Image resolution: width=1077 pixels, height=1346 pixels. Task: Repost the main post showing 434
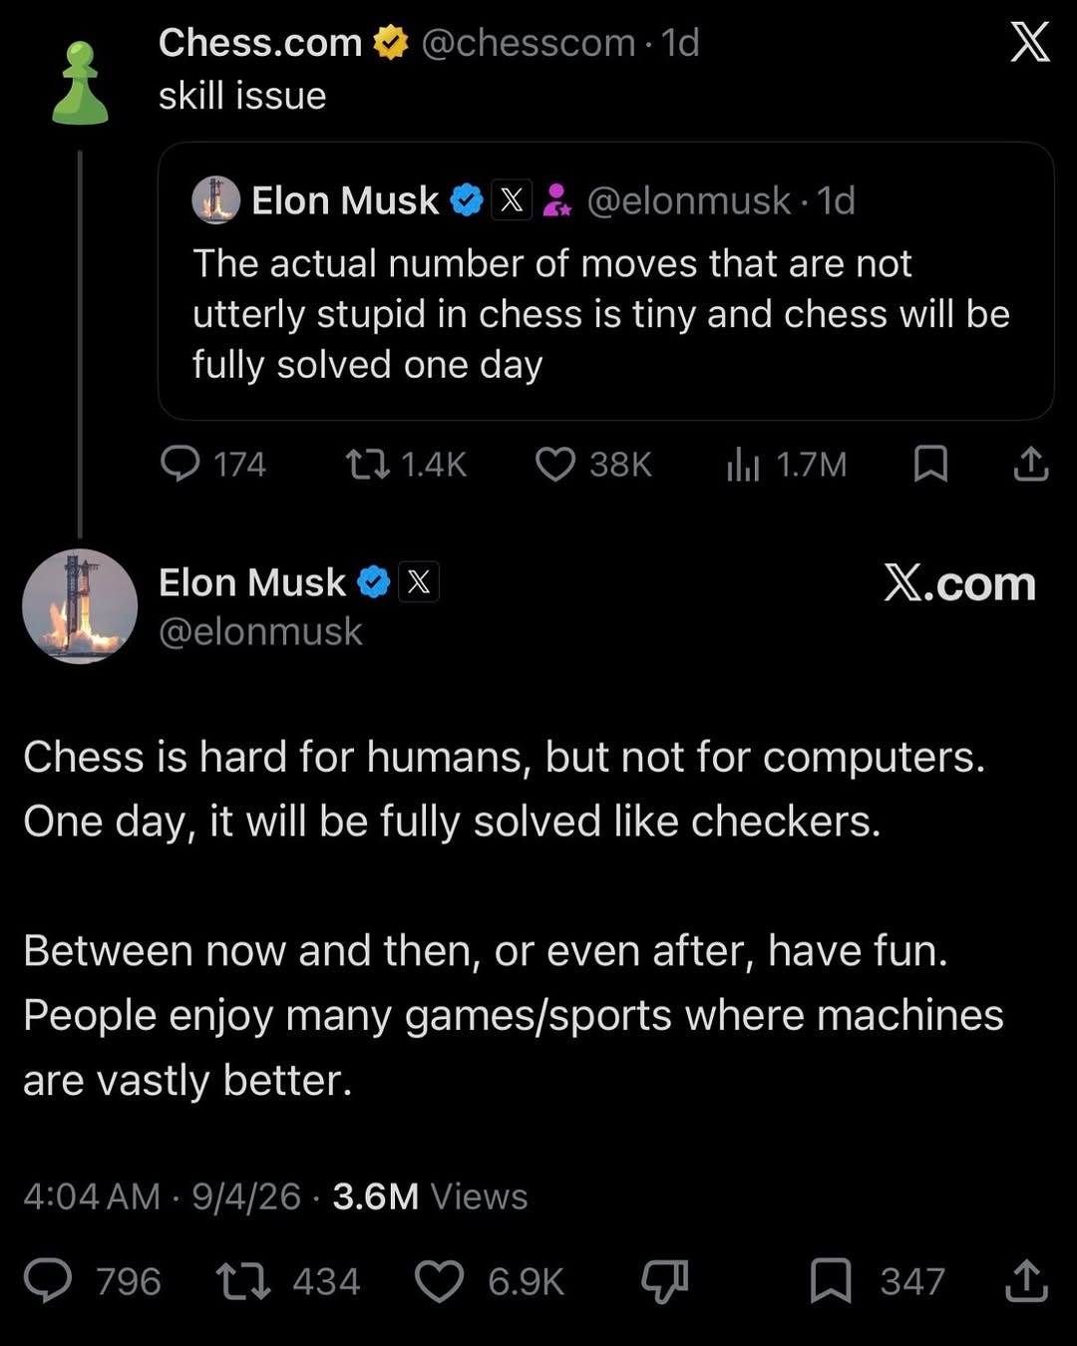pyautogui.click(x=288, y=1281)
